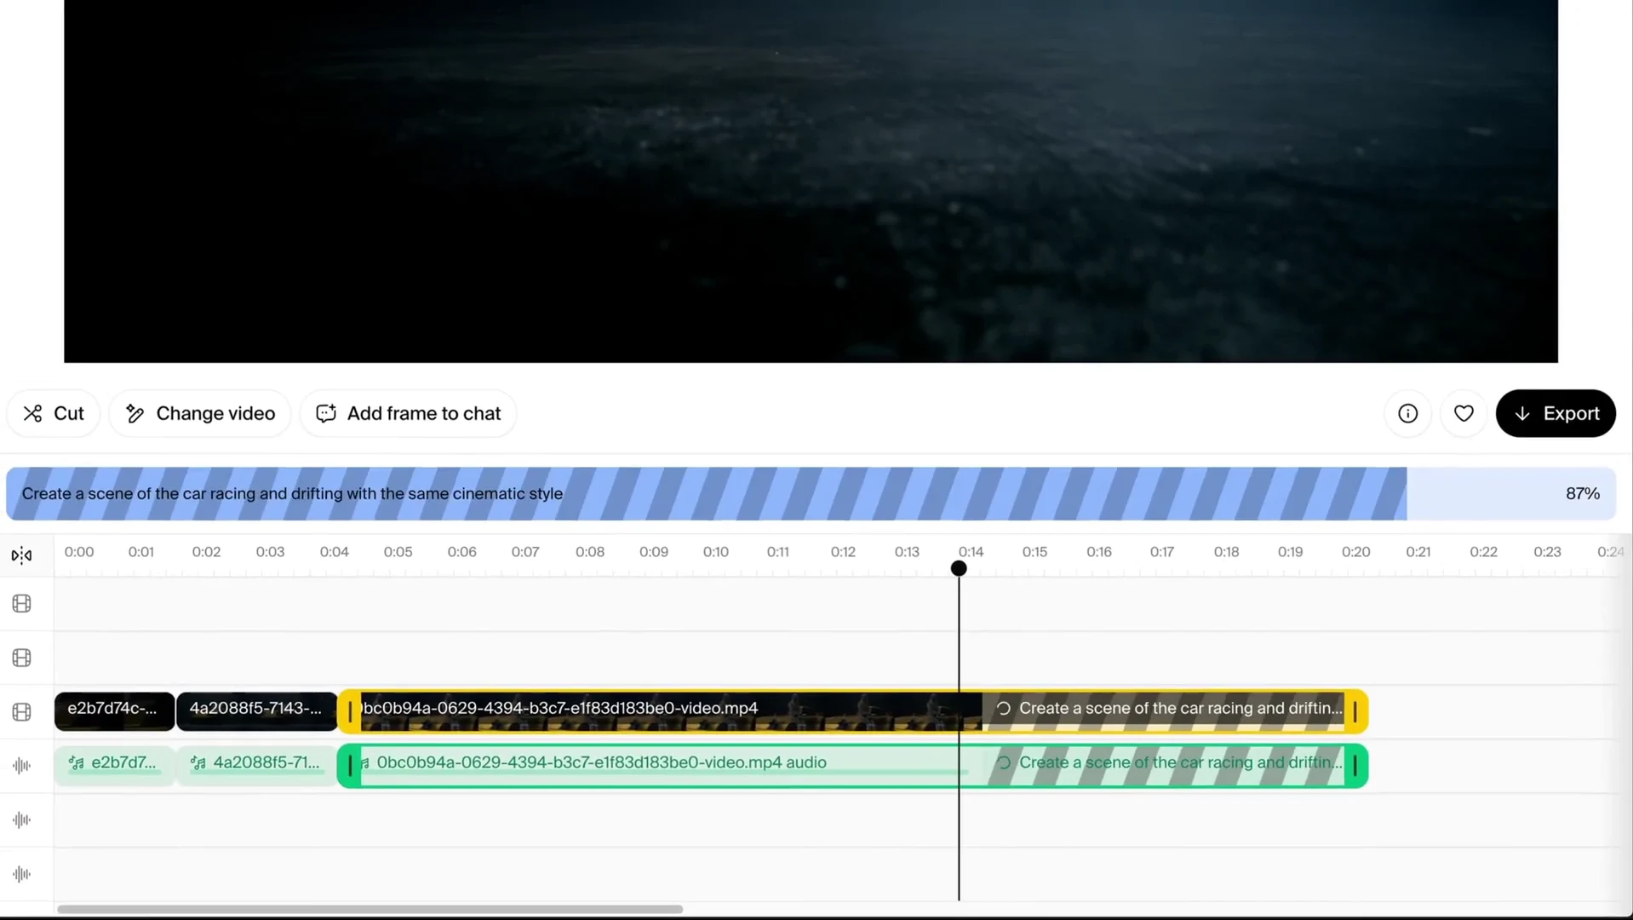
Task: Select the 4a2088f5 audio clip
Action: [x=256, y=763]
